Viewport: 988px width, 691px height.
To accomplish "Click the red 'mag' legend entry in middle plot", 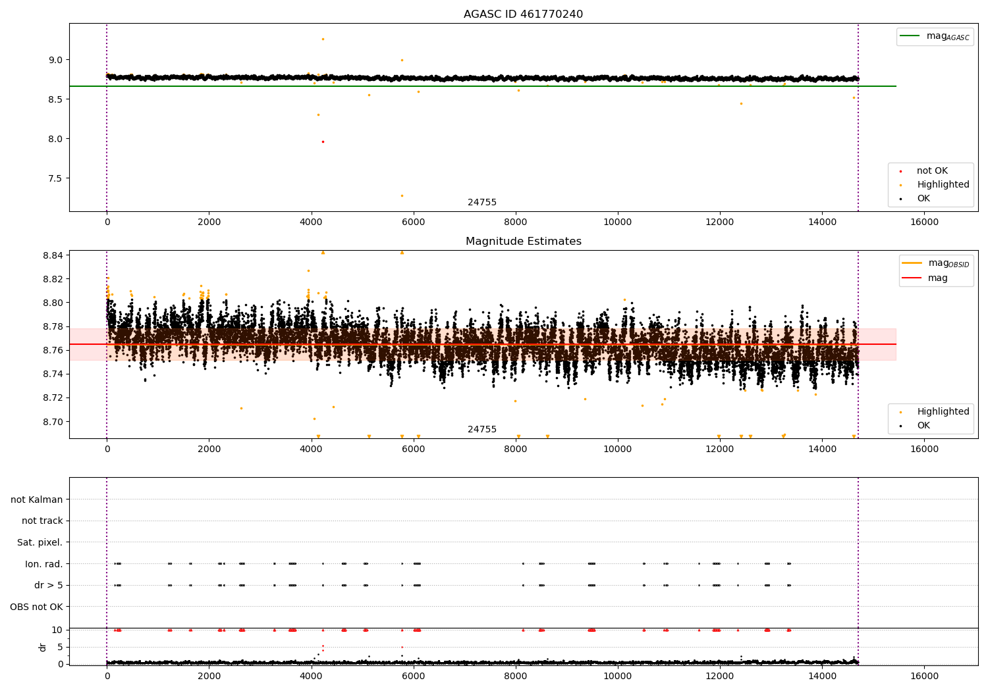I will point(925,278).
